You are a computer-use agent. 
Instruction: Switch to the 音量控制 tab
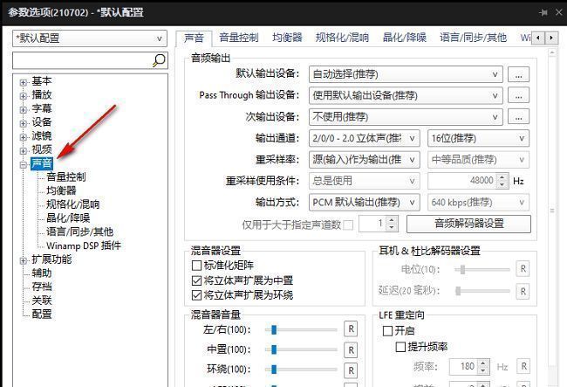238,38
